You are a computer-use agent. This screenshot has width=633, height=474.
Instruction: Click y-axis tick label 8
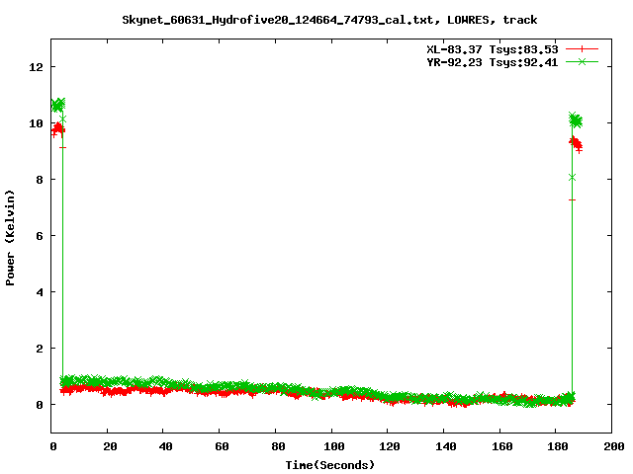click(40, 180)
